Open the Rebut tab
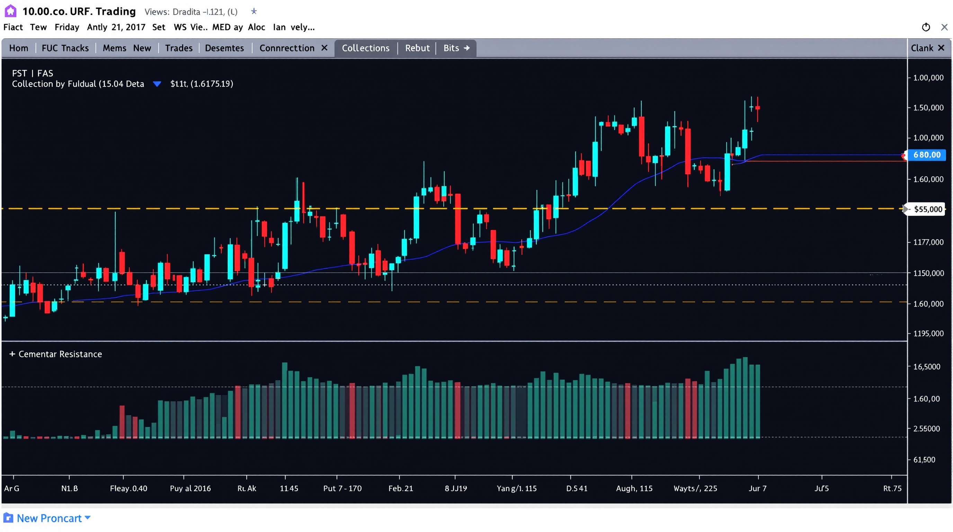Viewport: 953px width, 532px height. pyautogui.click(x=417, y=48)
